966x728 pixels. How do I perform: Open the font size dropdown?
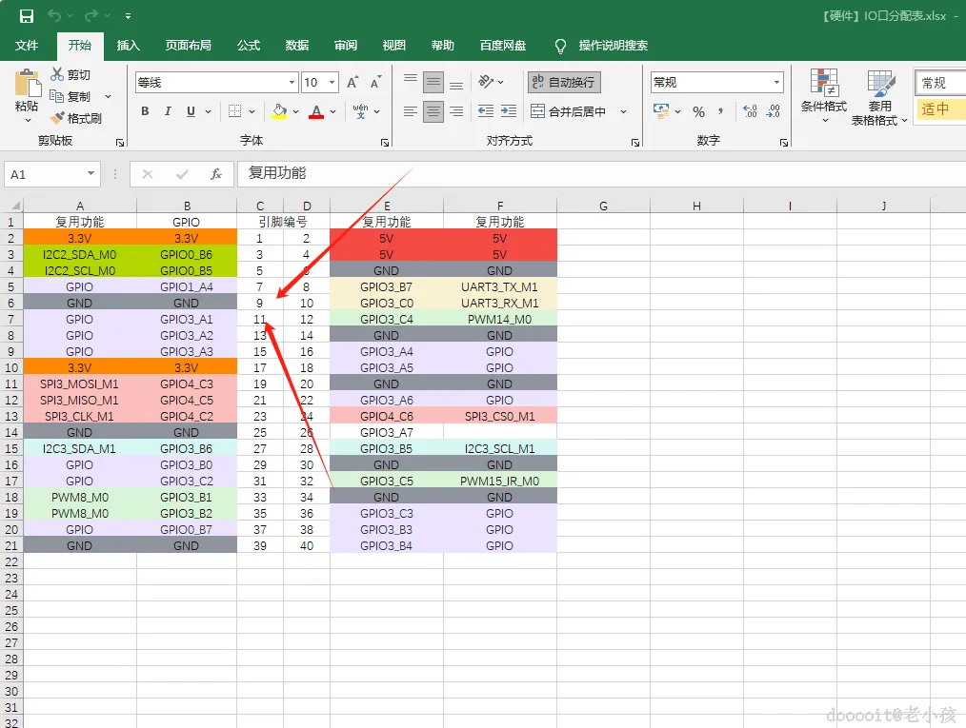pyautogui.click(x=332, y=83)
